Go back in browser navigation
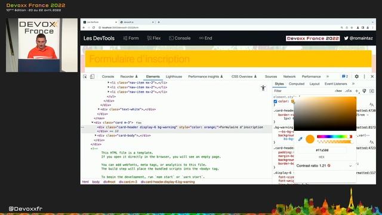Screen dimensions: 382x215 pyautogui.click(x=84, y=27)
